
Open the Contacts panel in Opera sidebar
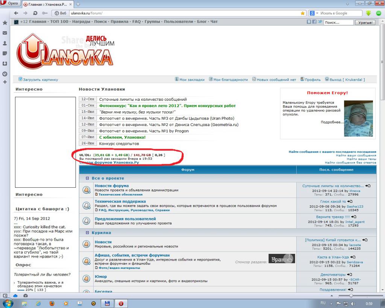coord(5,43)
